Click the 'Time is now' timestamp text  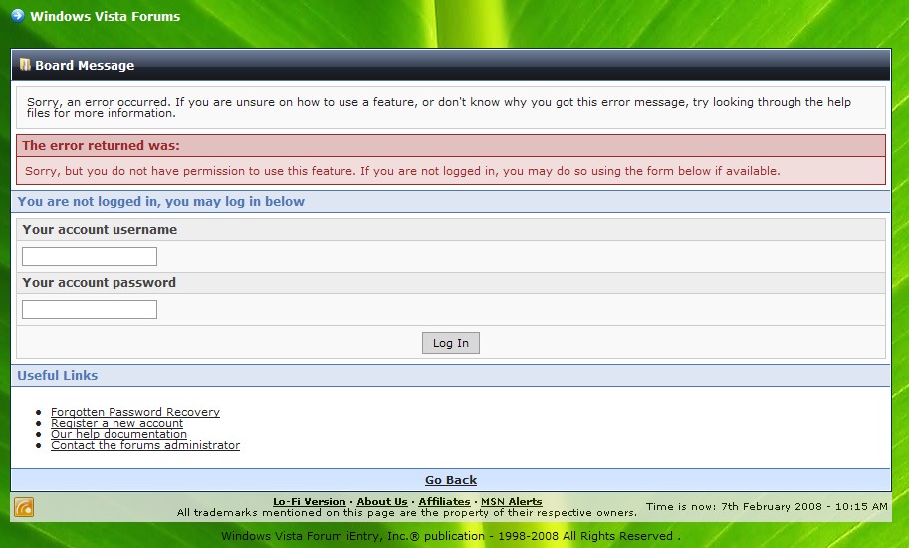(x=767, y=507)
